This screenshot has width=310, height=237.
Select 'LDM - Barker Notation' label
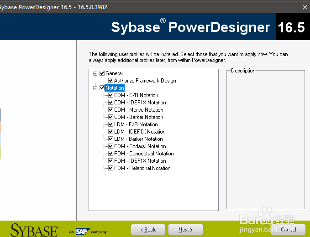point(139,139)
